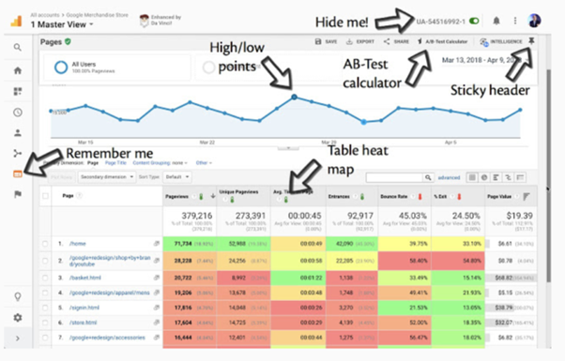Open Discover lightbulb icon in sidebar
565x361 pixels.
(17, 296)
